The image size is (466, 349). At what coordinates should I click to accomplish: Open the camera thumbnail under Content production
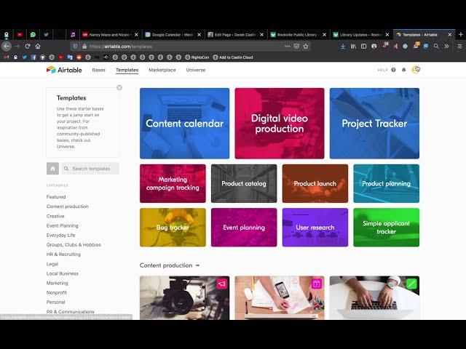184,298
